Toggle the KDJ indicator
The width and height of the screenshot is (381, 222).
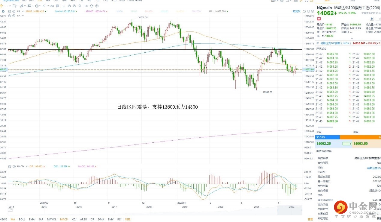(74, 219)
